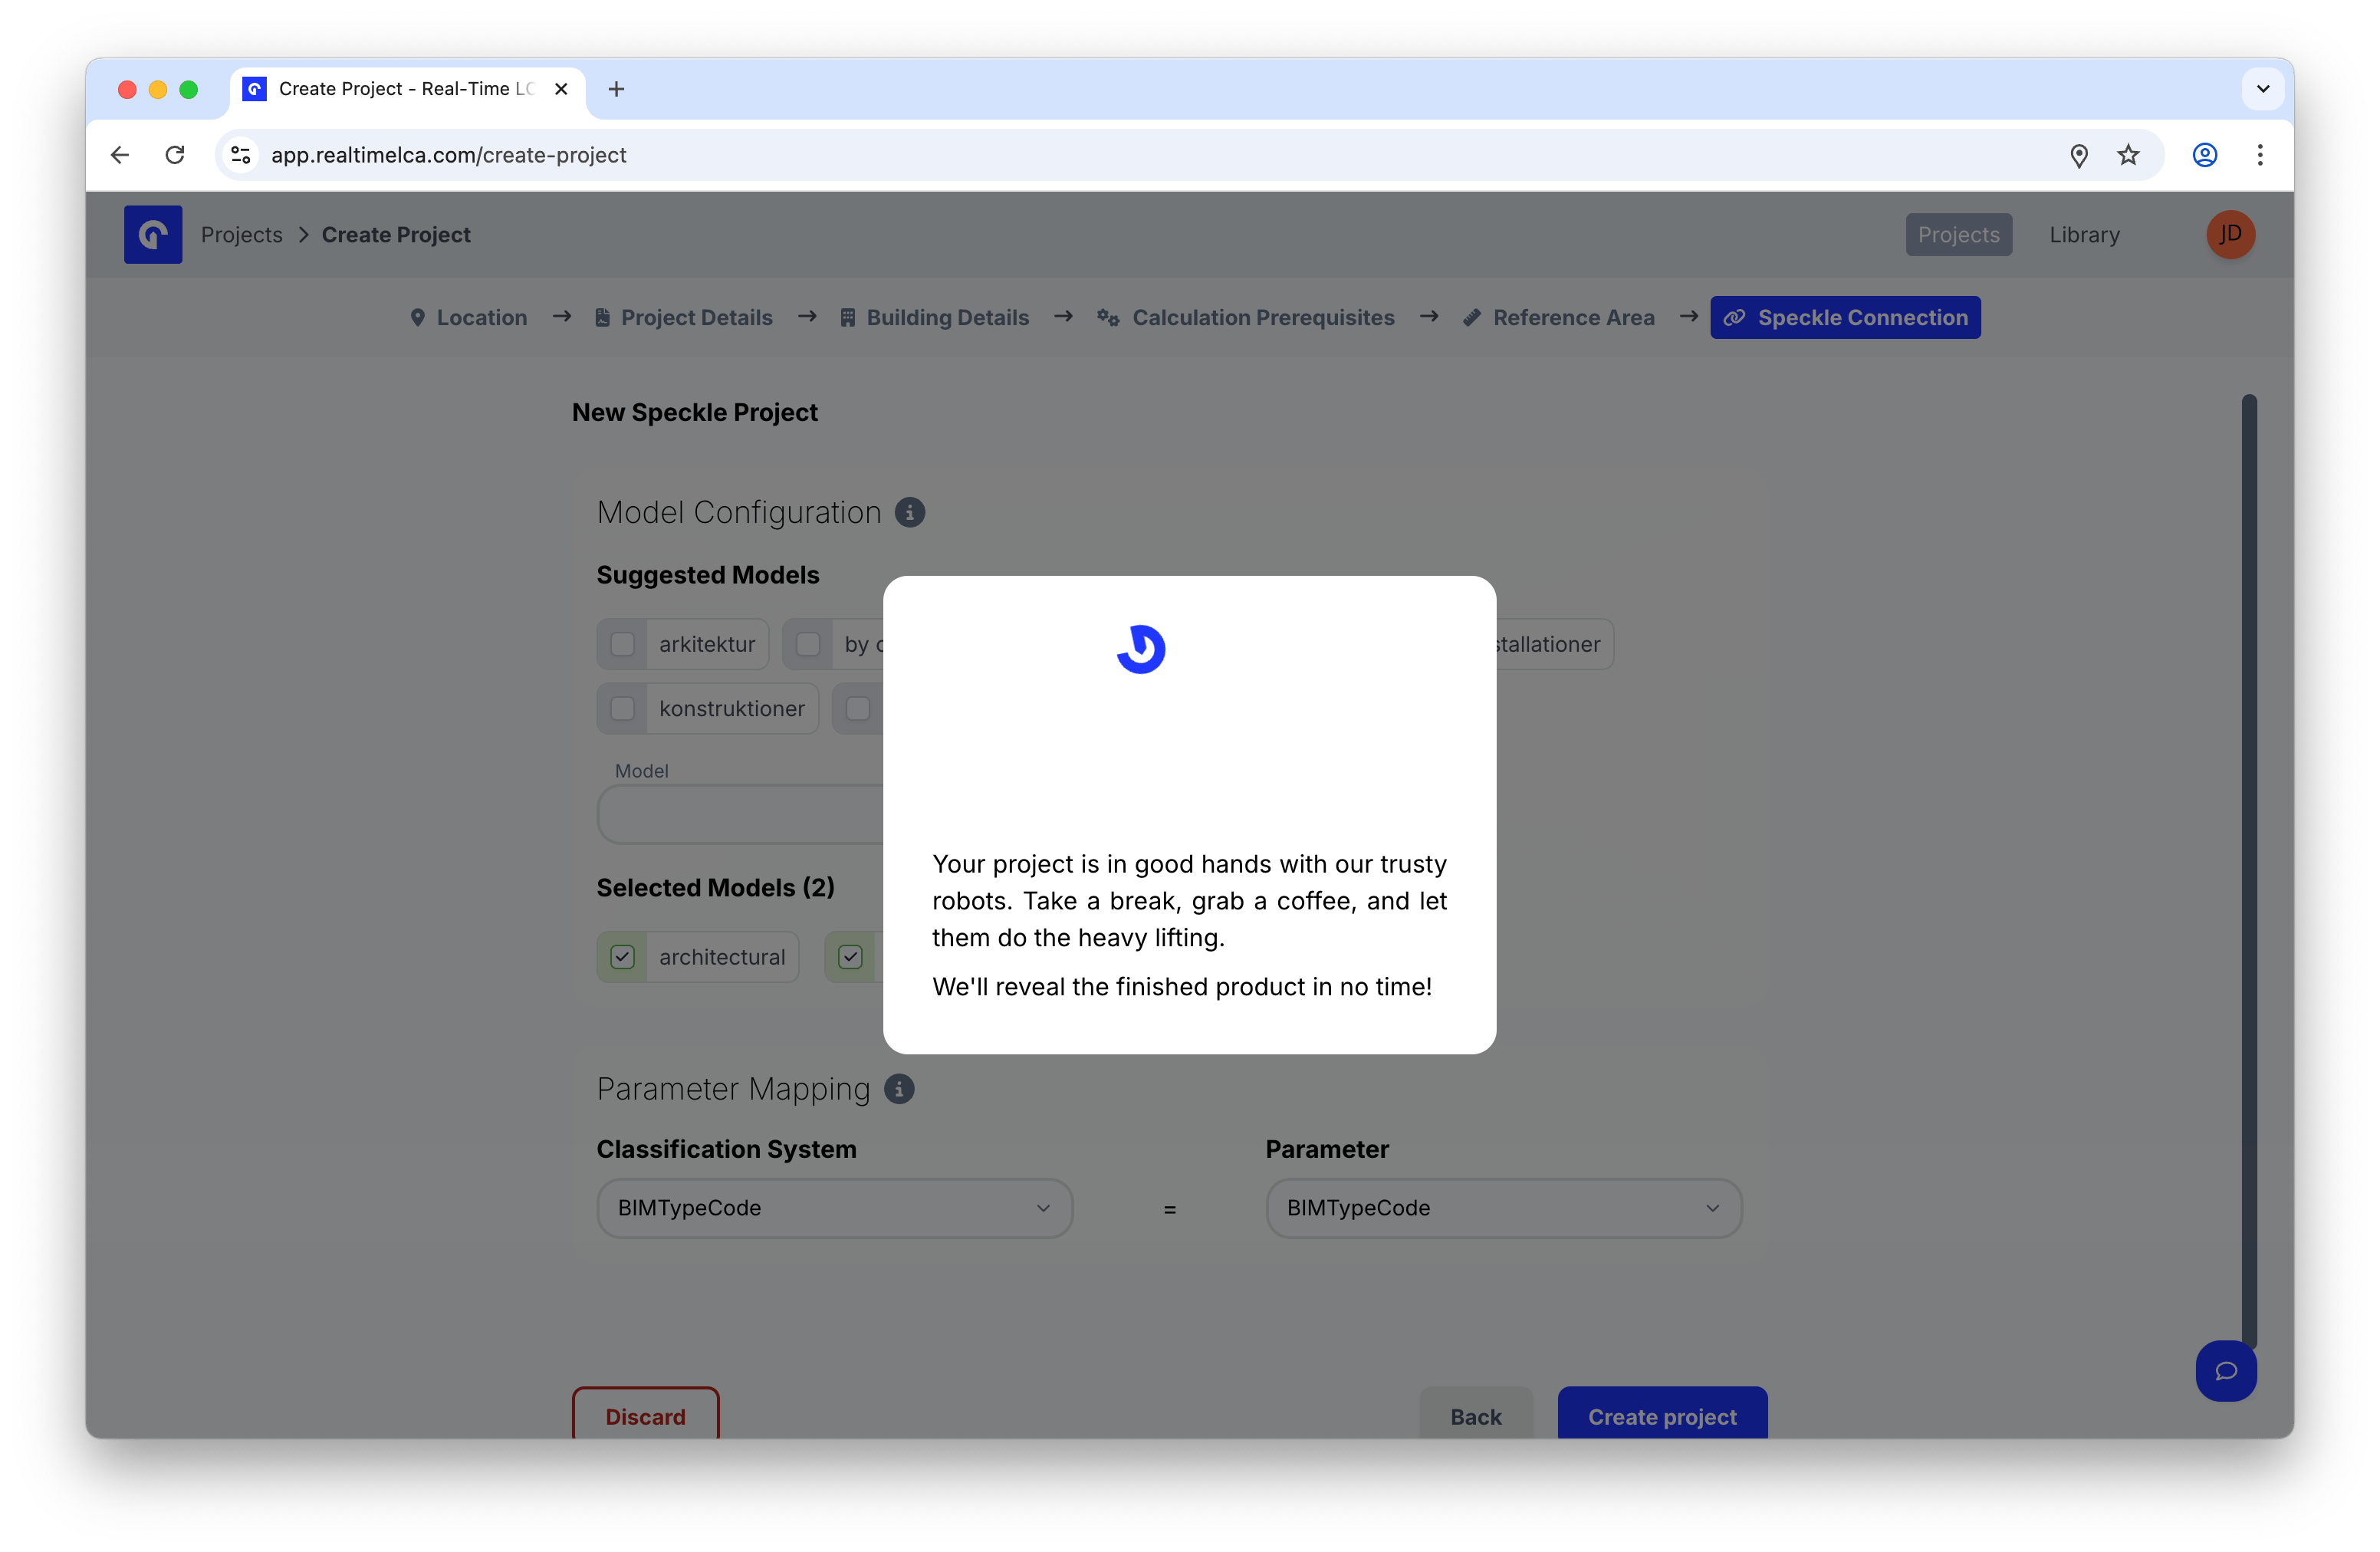
Task: Expand the tab search chevron
Action: 2263,89
